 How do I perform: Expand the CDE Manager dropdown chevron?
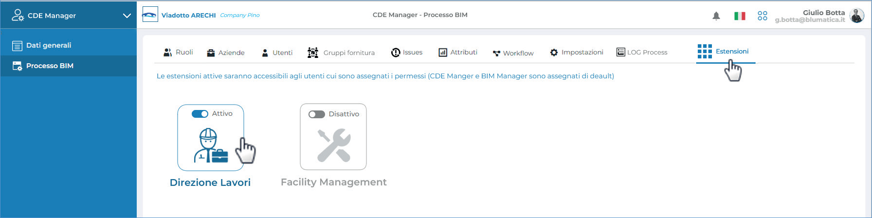click(127, 16)
